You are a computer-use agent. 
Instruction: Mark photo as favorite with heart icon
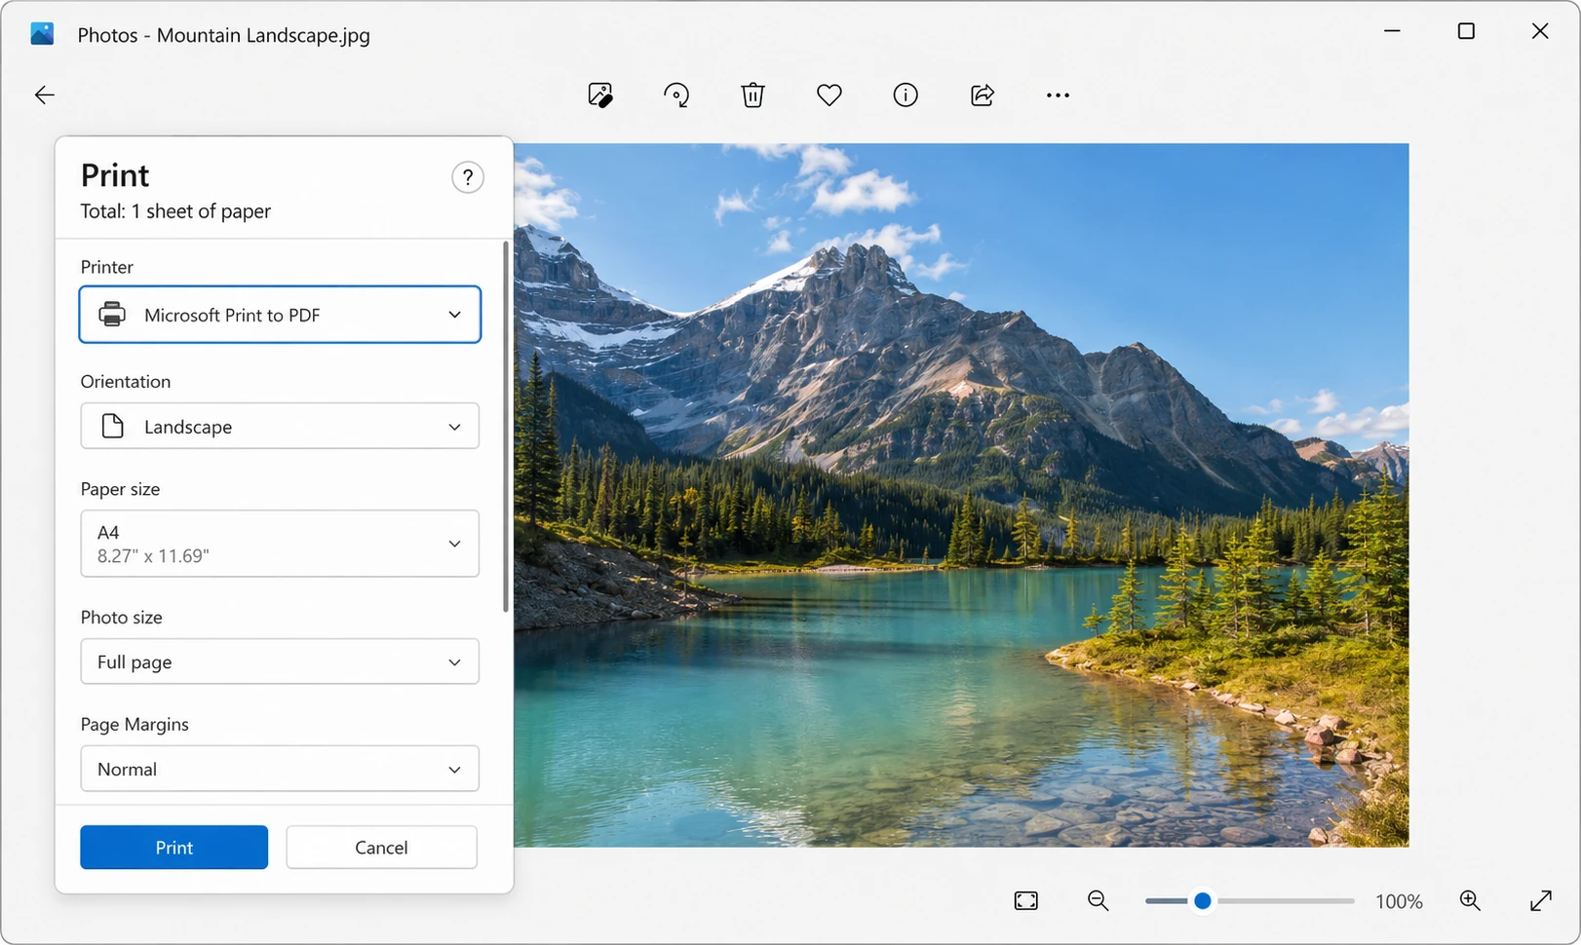(829, 95)
